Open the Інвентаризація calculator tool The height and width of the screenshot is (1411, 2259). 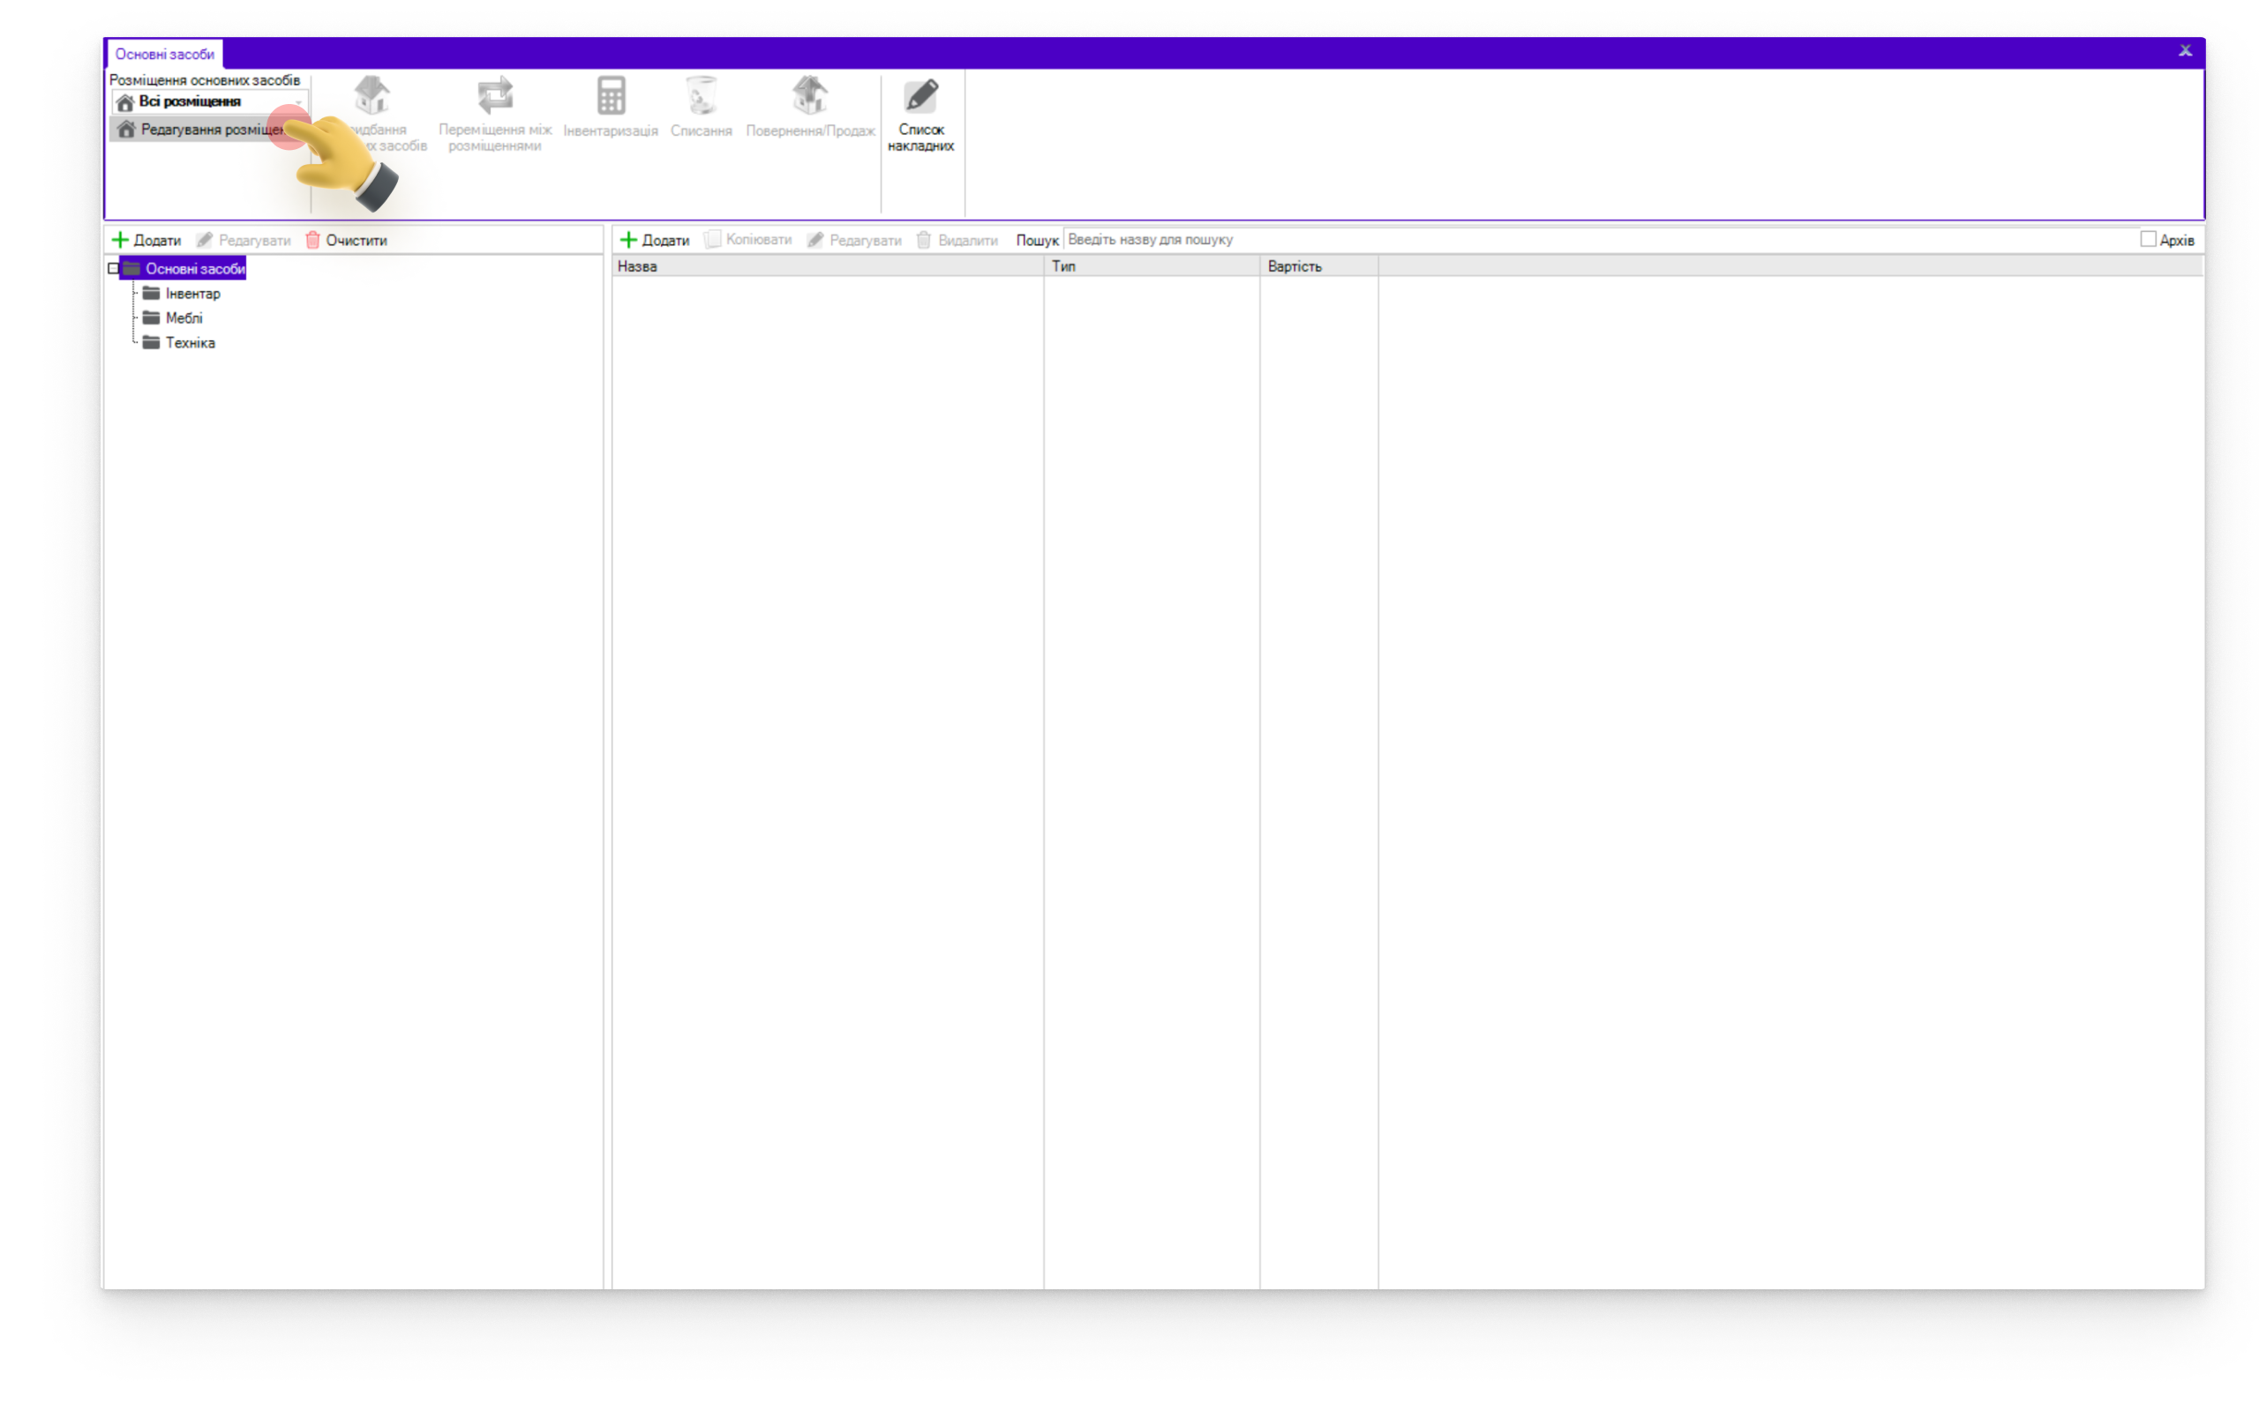click(611, 107)
